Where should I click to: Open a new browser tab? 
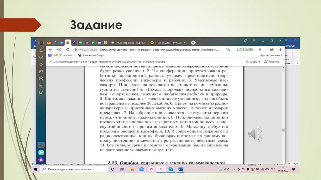click(x=193, y=42)
